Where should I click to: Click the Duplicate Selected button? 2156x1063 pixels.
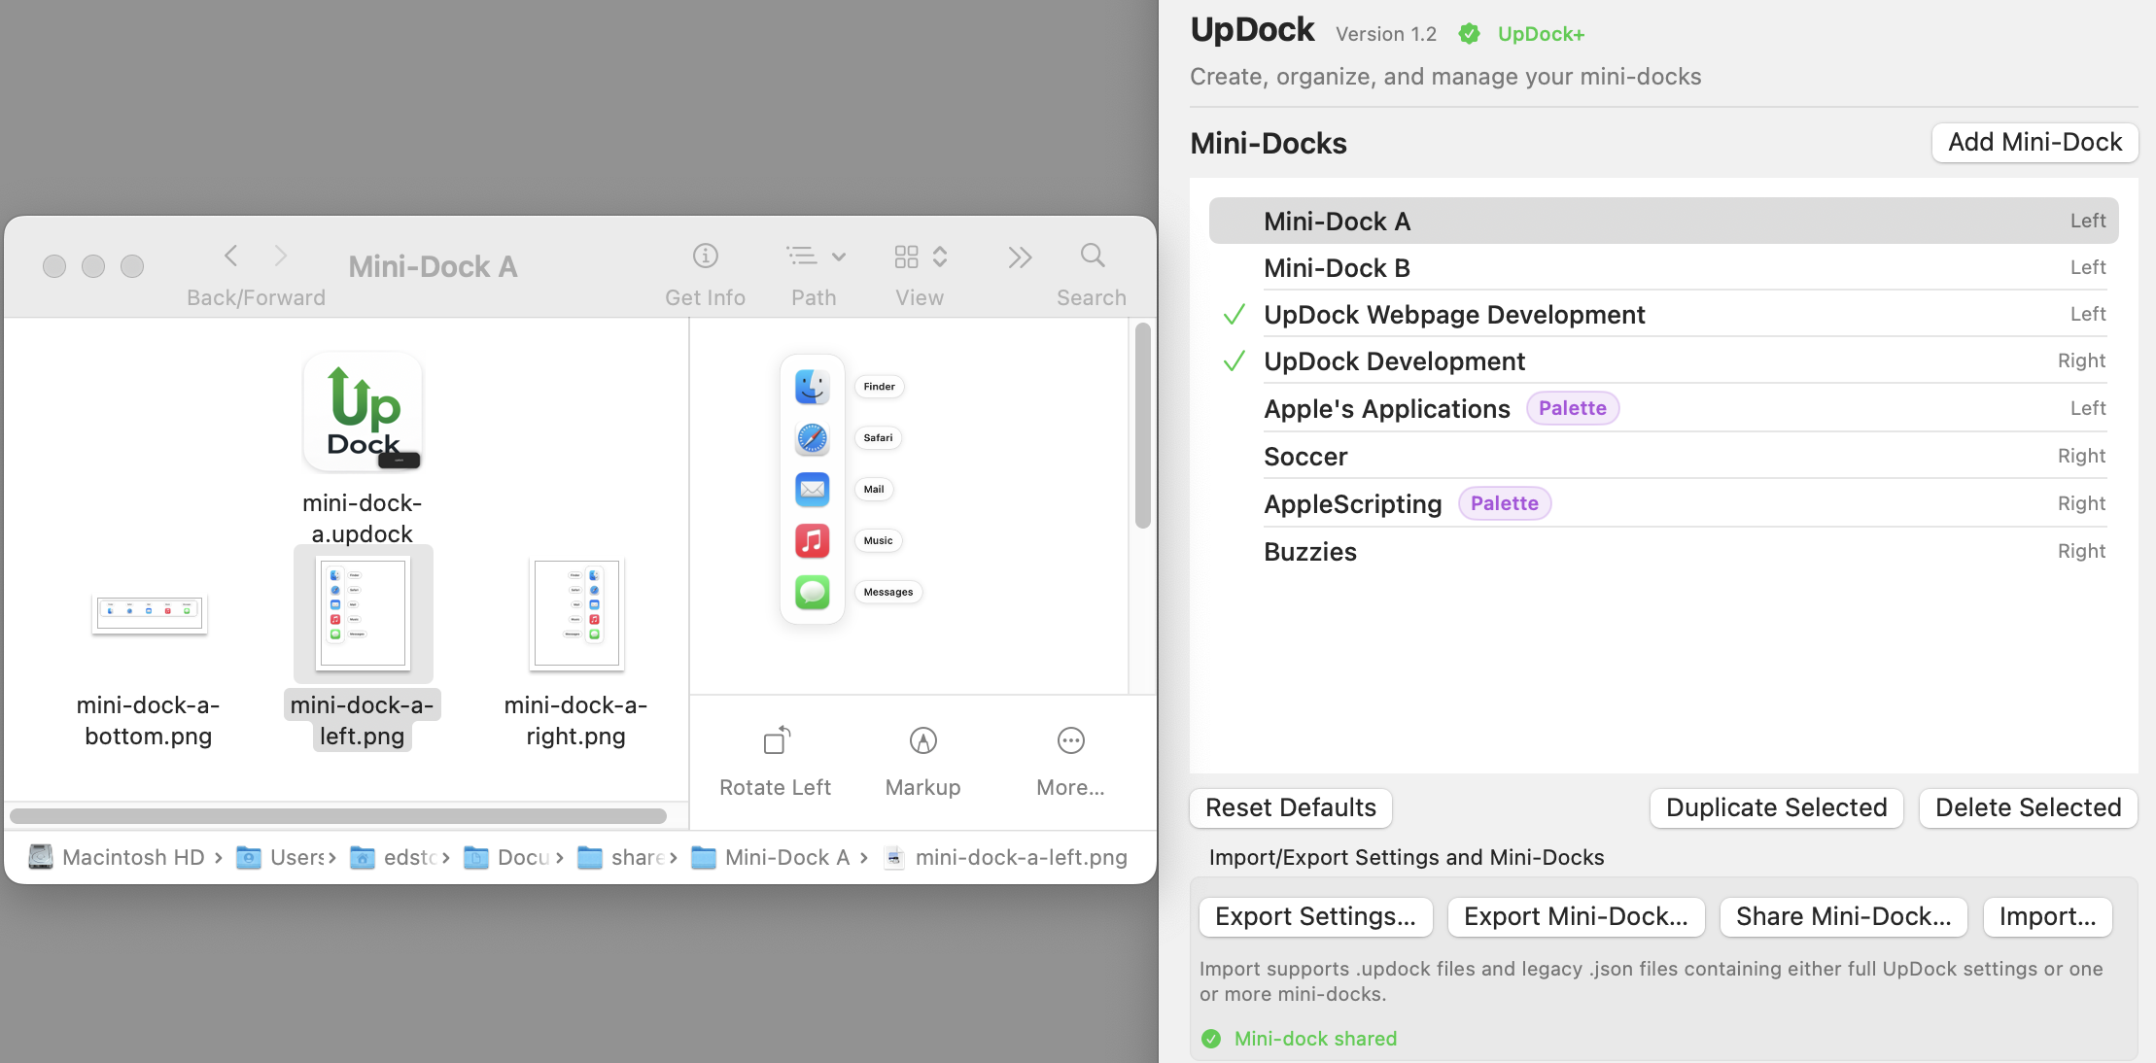coord(1776,807)
